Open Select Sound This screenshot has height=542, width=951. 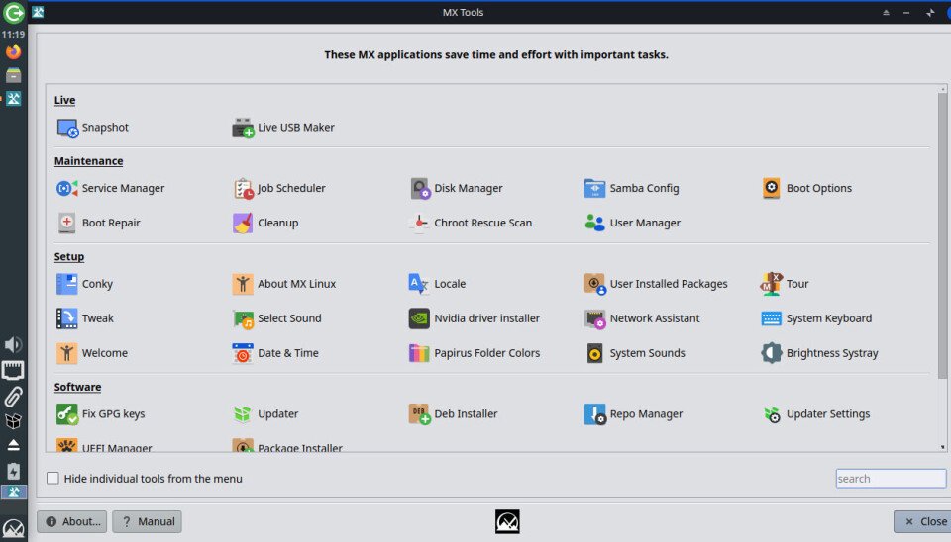(x=277, y=318)
